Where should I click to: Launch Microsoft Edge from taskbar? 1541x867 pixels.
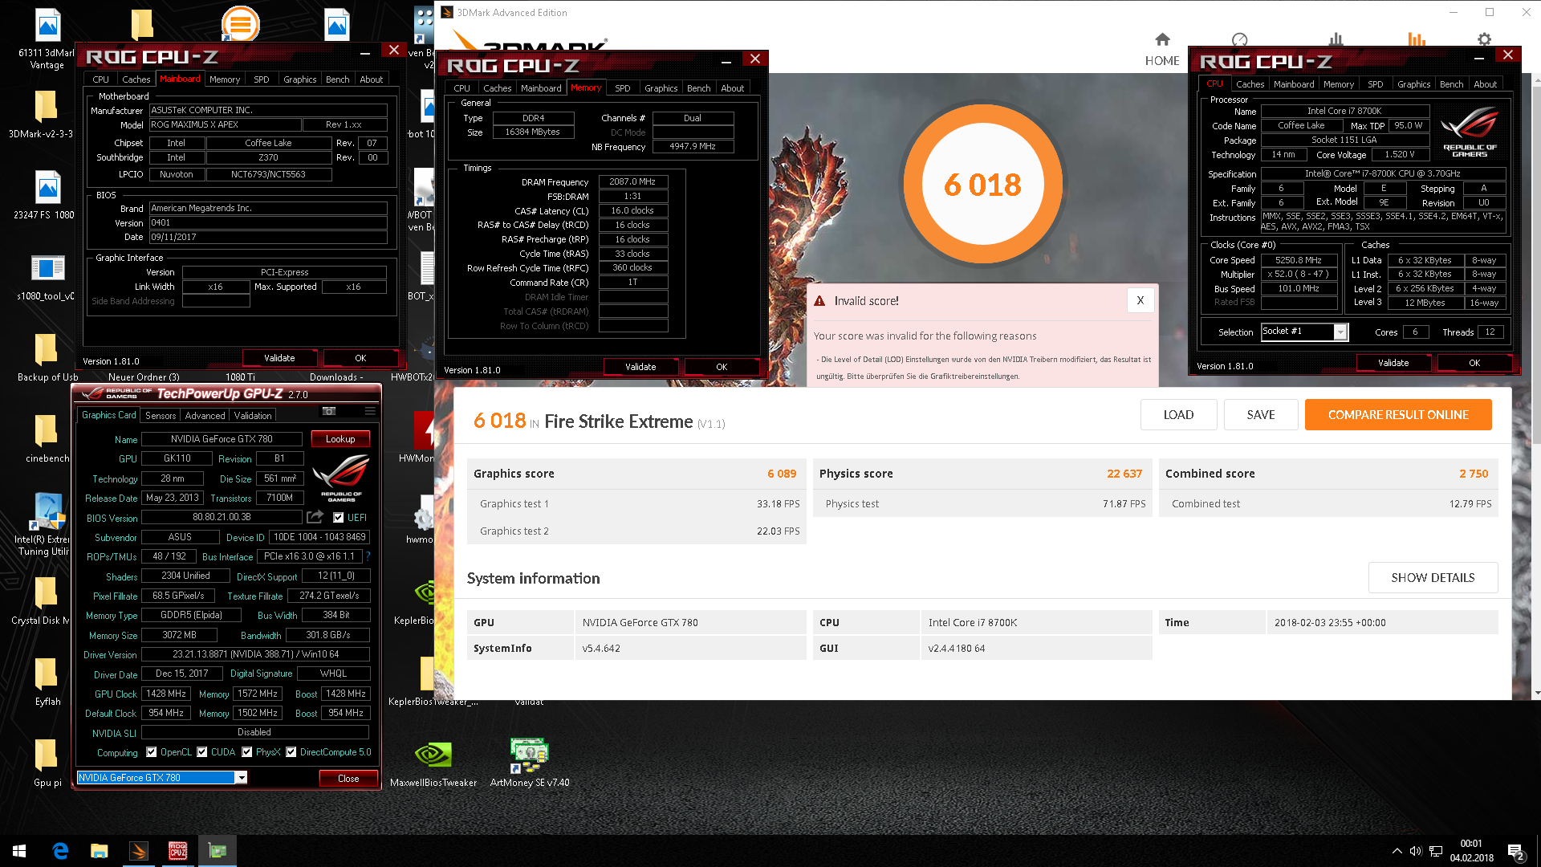[x=60, y=851]
